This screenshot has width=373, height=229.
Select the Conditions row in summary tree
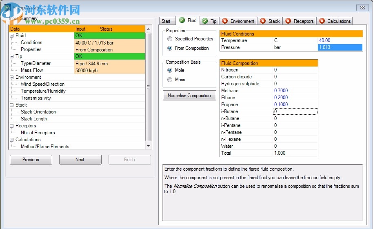pyautogui.click(x=77, y=42)
